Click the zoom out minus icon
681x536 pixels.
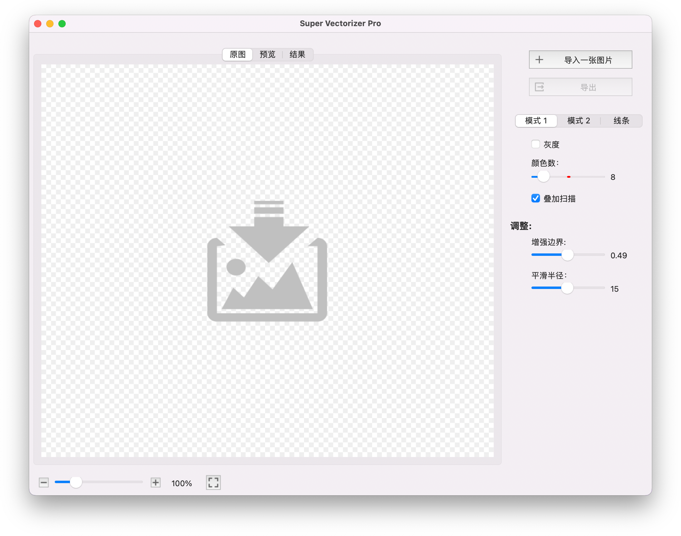tap(44, 482)
